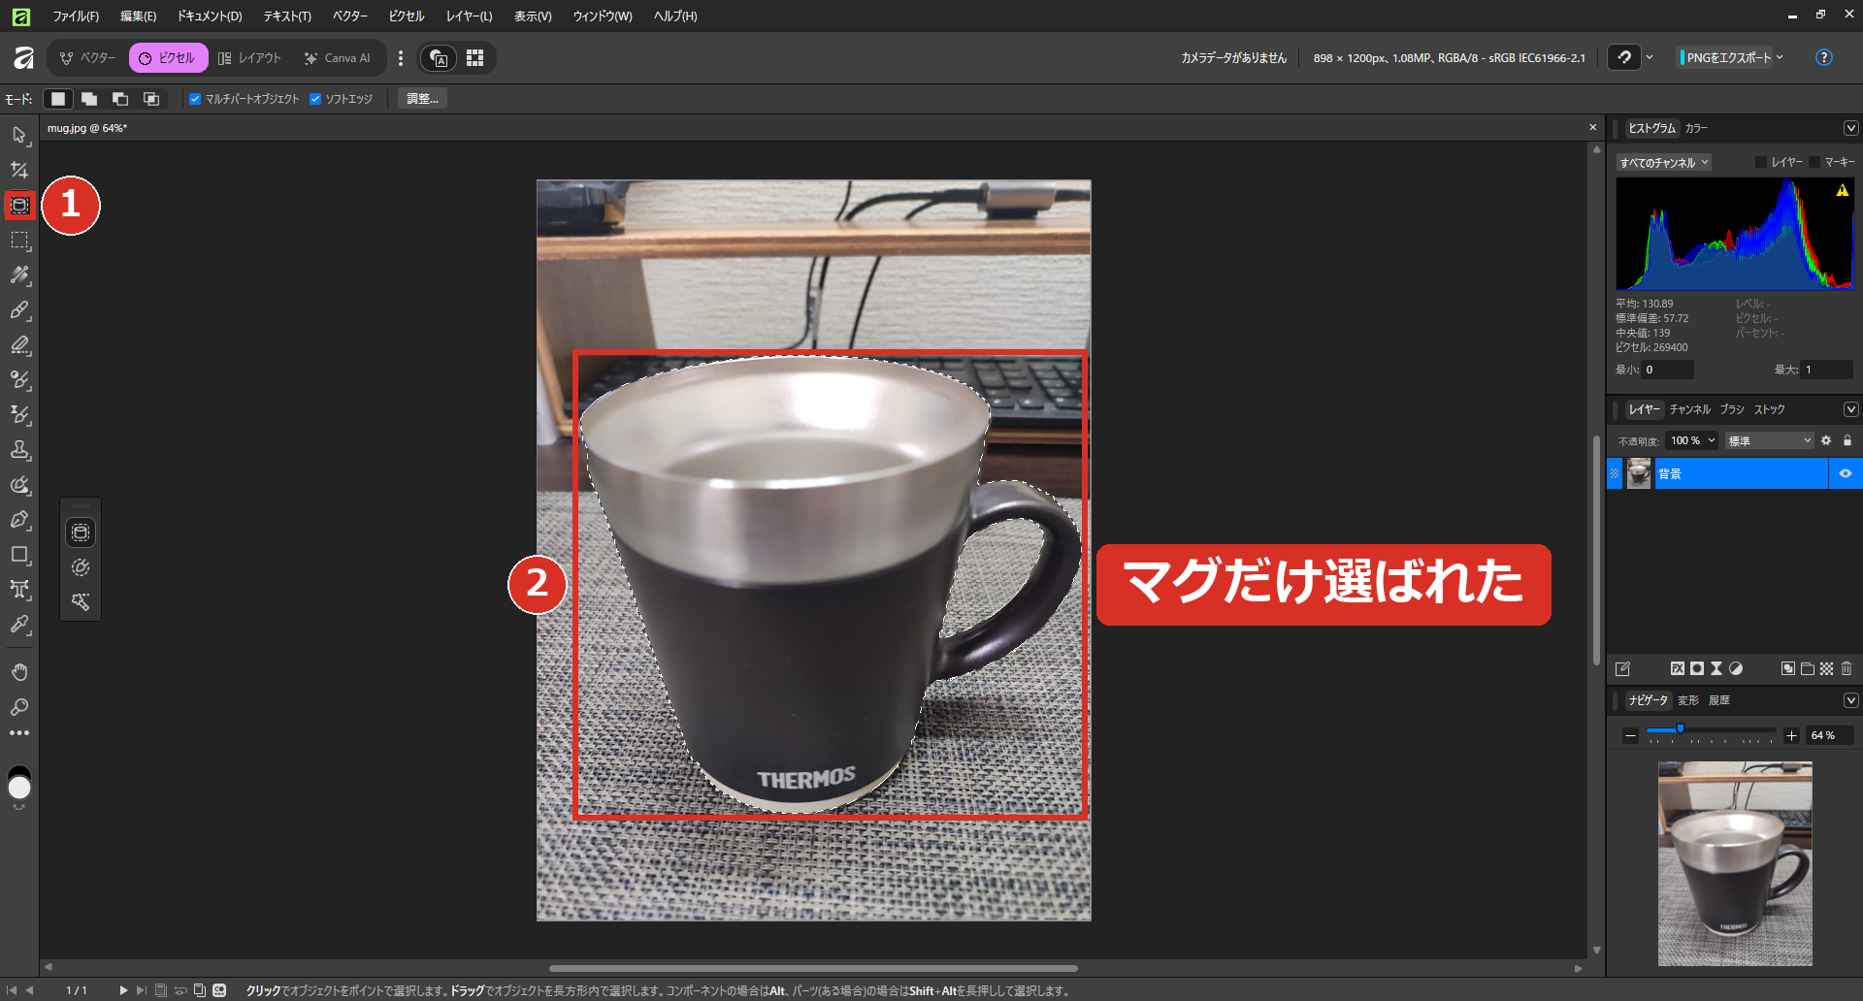Open the 編集(E) menu

138,16
